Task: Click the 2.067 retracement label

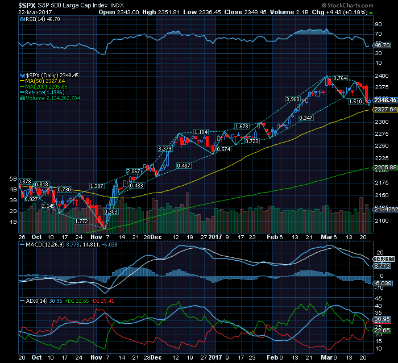Action: click(134, 172)
